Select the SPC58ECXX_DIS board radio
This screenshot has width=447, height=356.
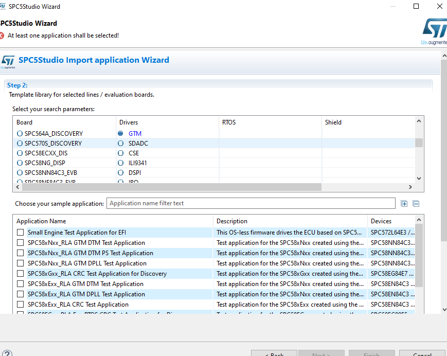20,153
